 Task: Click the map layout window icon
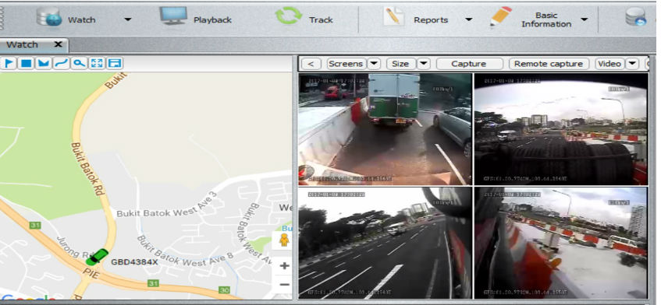pos(114,64)
